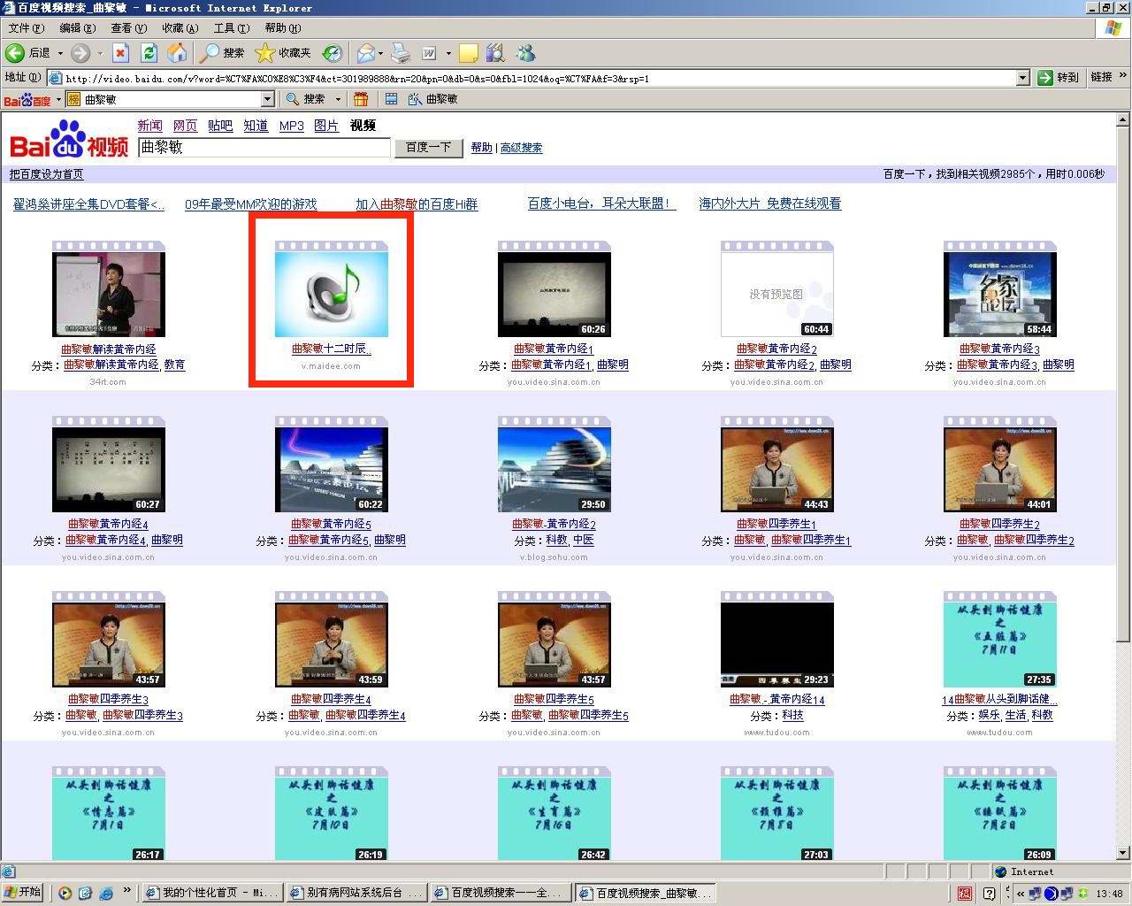Click the page's vertical scrollbar down arrow

pos(1123,853)
